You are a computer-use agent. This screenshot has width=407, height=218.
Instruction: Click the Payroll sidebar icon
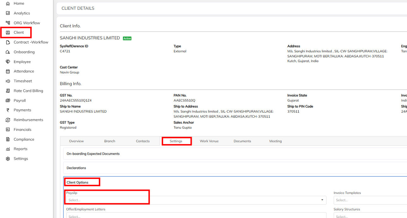pyautogui.click(x=8, y=100)
